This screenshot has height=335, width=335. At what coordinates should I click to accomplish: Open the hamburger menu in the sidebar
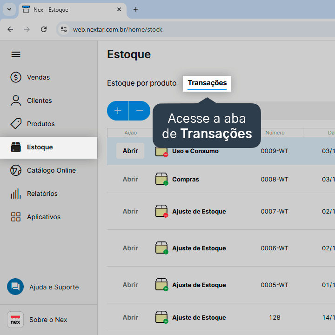(16, 54)
